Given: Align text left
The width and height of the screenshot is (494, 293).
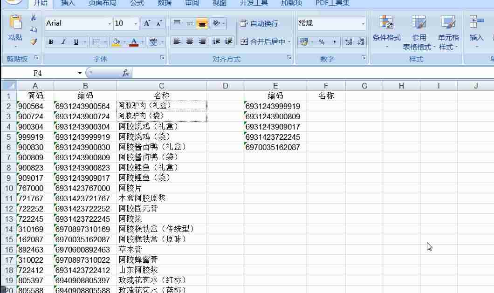Looking at the screenshot, I should pyautogui.click(x=177, y=41).
